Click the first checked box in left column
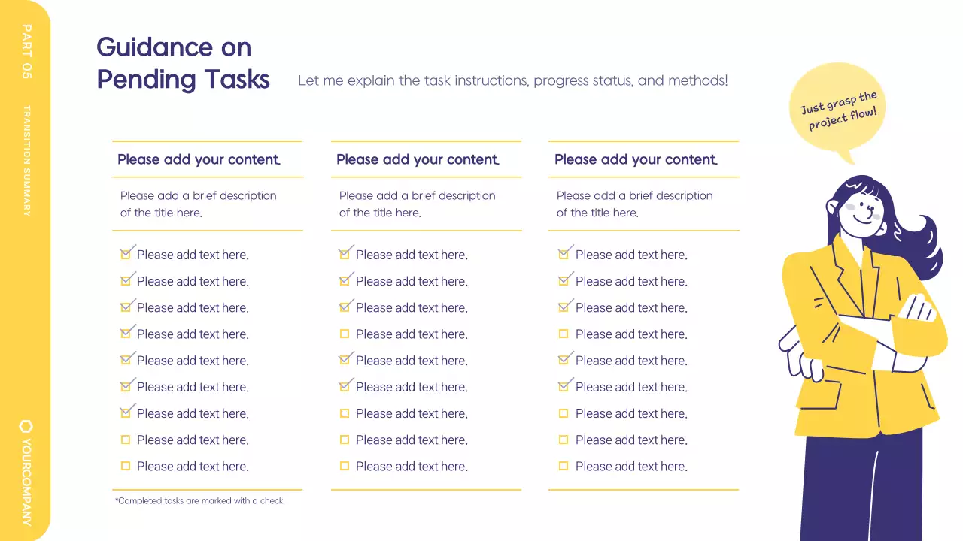Viewport: 963px width, 541px height. point(126,255)
